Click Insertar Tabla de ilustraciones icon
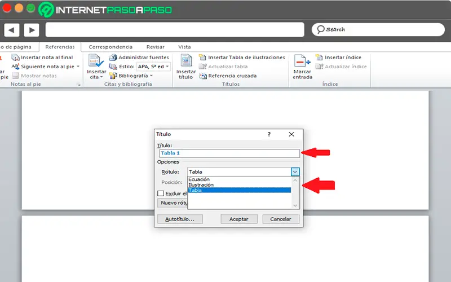451x282 pixels. coord(203,58)
